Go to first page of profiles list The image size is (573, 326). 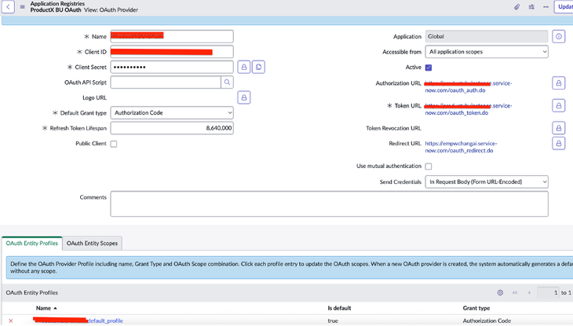coord(515,293)
